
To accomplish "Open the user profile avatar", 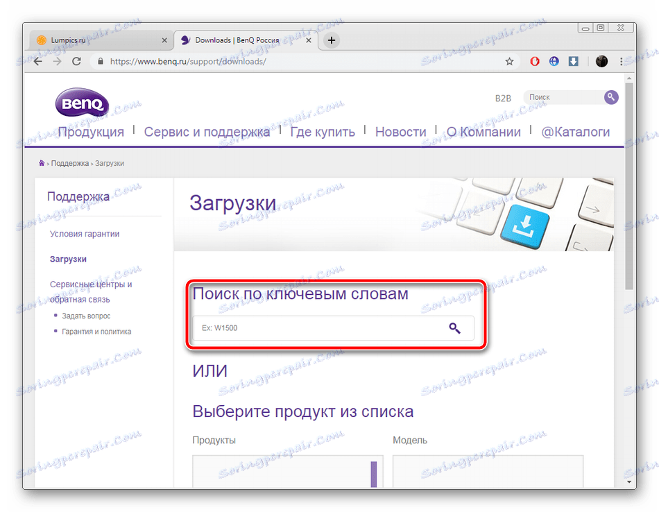I will pos(601,61).
